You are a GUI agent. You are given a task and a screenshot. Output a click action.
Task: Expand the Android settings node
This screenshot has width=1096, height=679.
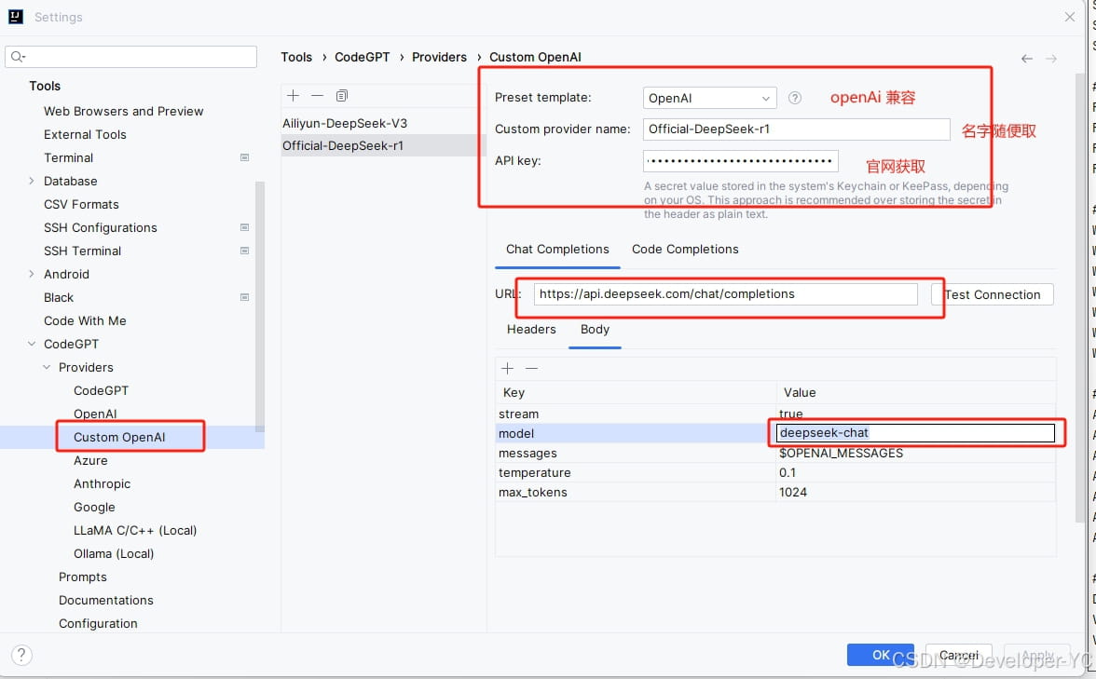tap(32, 274)
